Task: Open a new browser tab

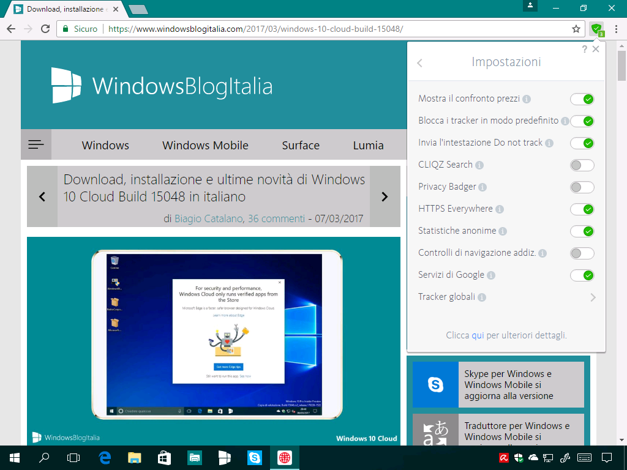Action: (139, 9)
